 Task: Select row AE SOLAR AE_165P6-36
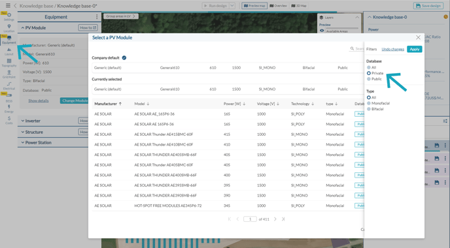(228, 114)
